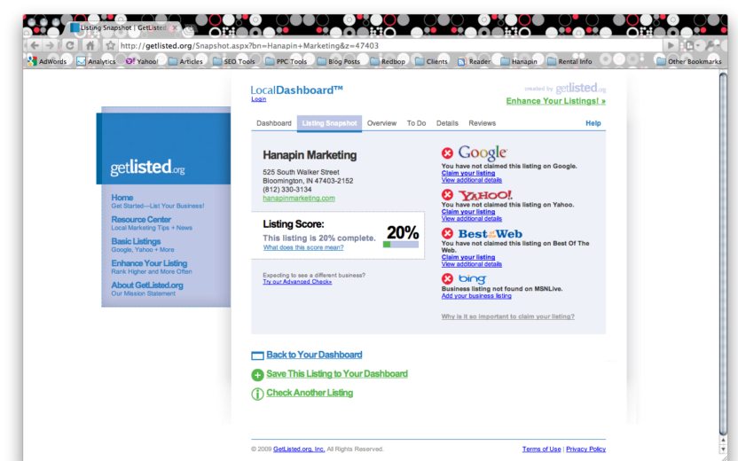Open the browser page menu icon
Image resolution: width=738 pixels, height=461 pixels.
point(691,45)
